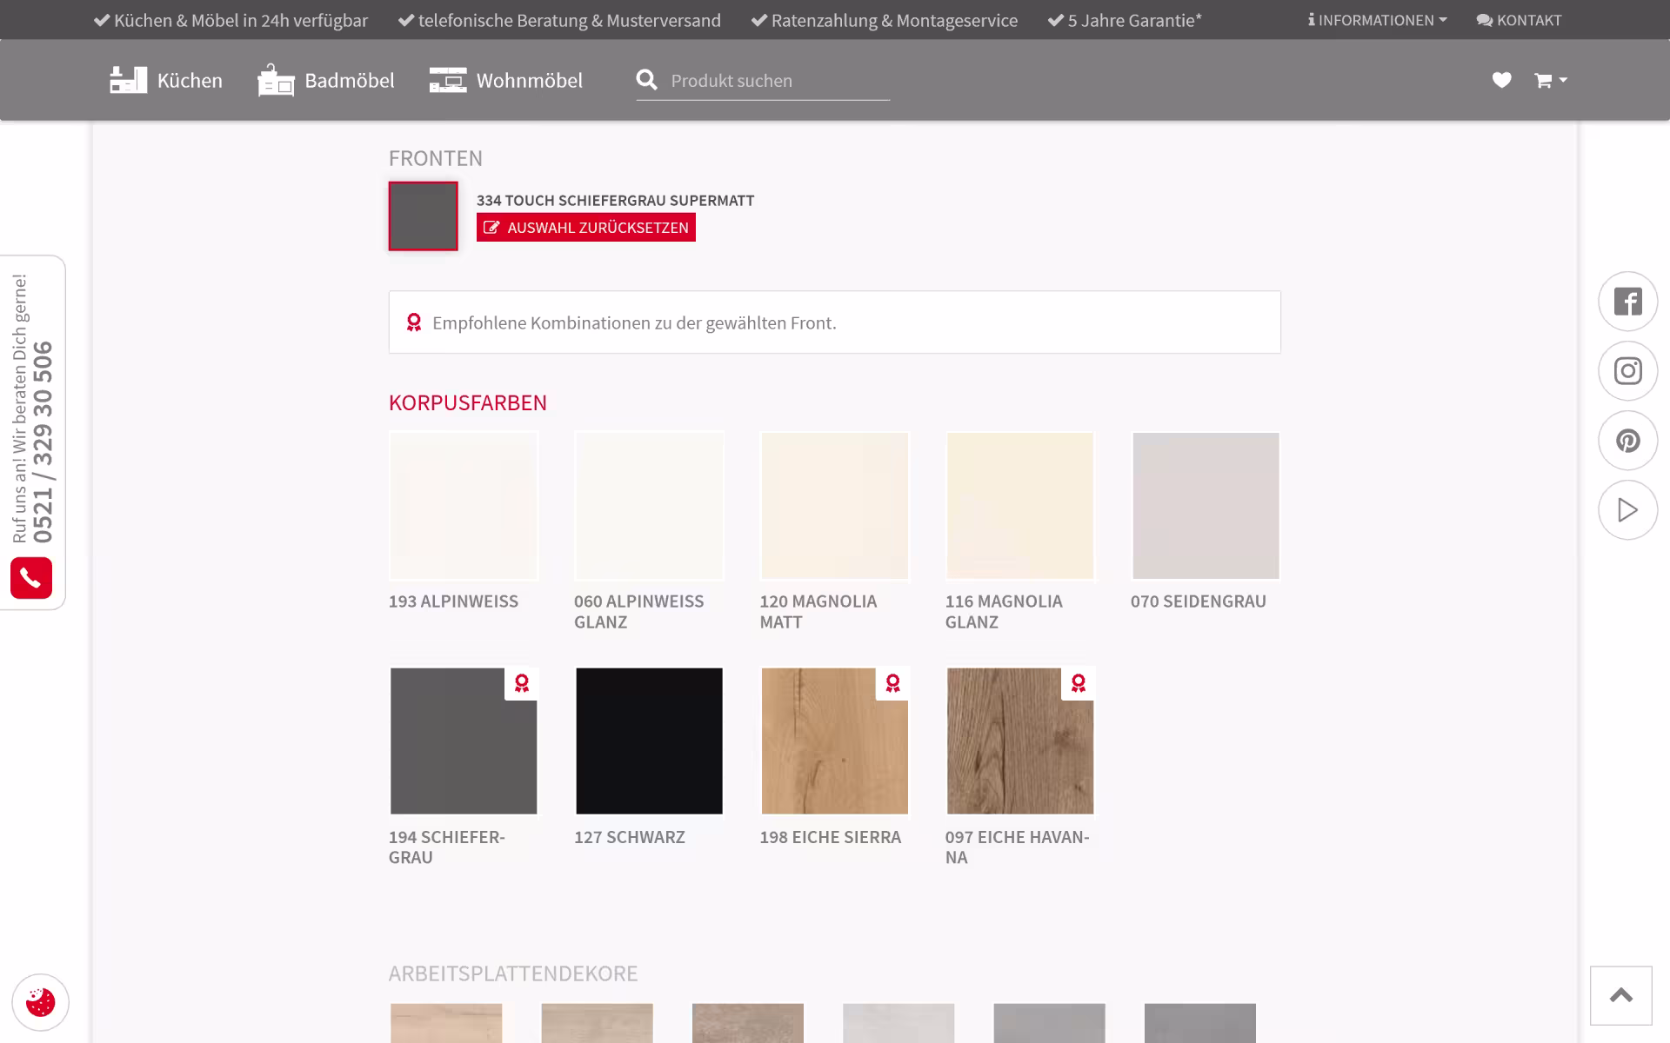
Task: Open the wishlist heart icon
Action: pos(1501,80)
